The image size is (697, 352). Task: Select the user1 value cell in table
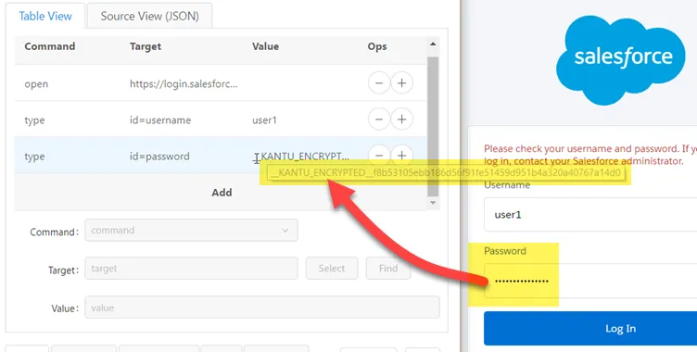tap(264, 120)
